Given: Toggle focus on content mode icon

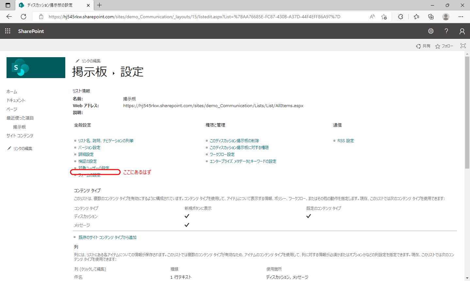Looking at the screenshot, I should [463, 46].
